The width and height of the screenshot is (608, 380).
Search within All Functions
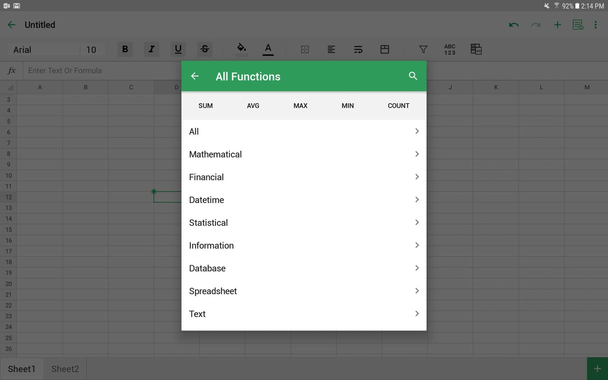click(x=413, y=76)
